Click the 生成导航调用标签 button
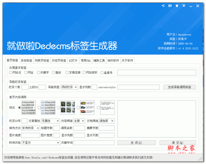 (x=180, y=87)
